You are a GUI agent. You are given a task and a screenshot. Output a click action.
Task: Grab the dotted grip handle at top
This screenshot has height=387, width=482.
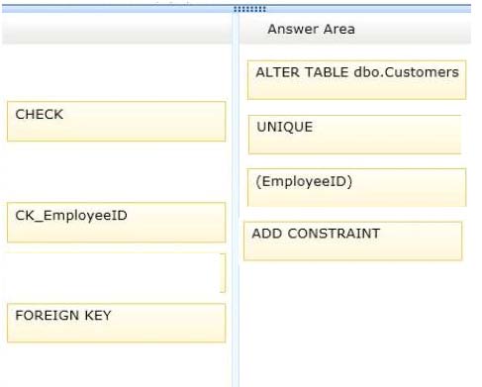(249, 9)
